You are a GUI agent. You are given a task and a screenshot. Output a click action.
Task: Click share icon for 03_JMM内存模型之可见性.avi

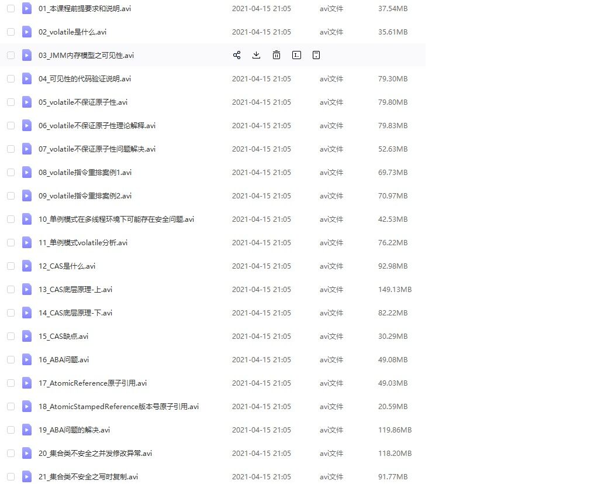pos(237,55)
